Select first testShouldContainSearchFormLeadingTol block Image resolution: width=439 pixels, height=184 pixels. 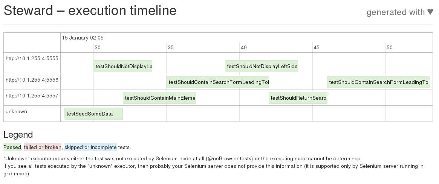(x=218, y=82)
